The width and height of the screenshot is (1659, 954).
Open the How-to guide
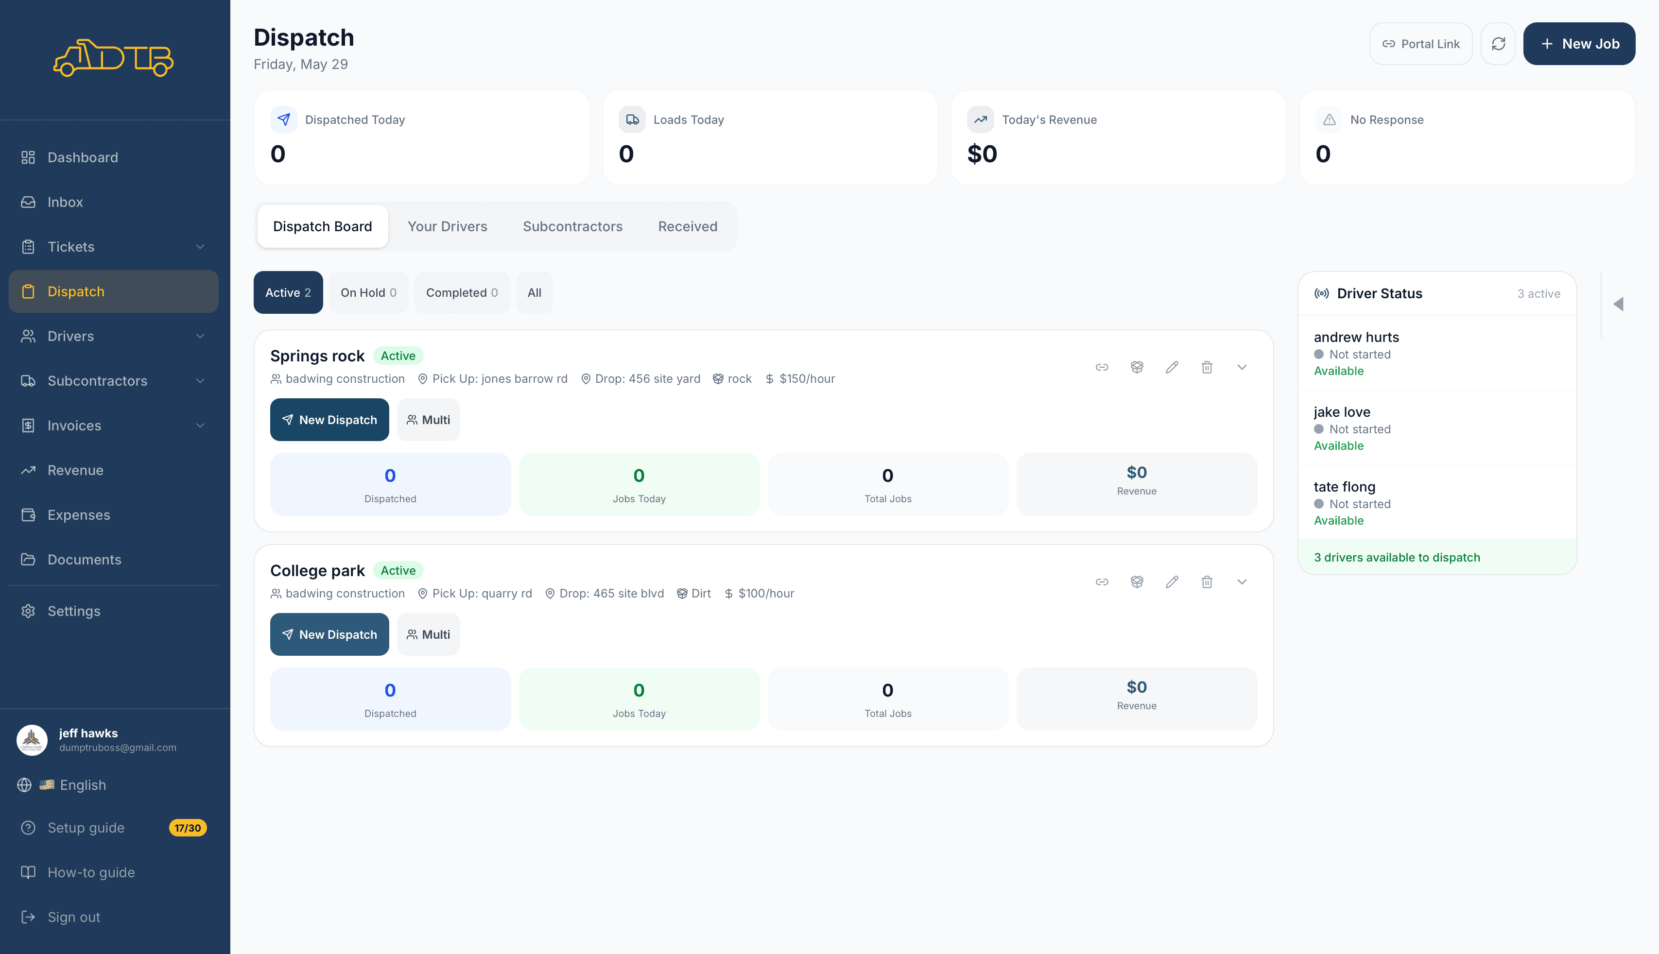pyautogui.click(x=113, y=872)
